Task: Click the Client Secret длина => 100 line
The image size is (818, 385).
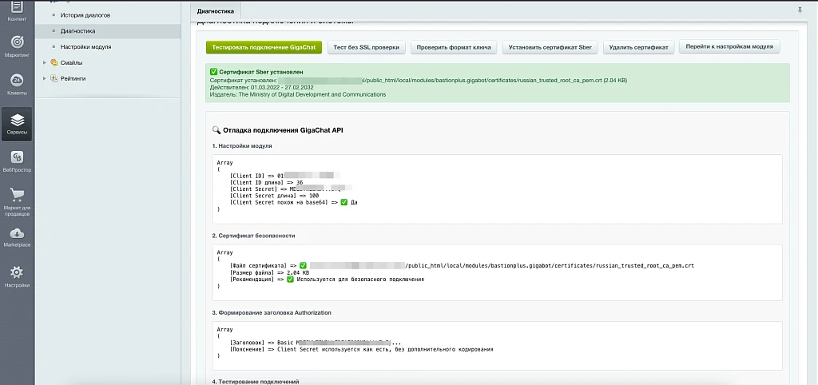Action: 274,196
